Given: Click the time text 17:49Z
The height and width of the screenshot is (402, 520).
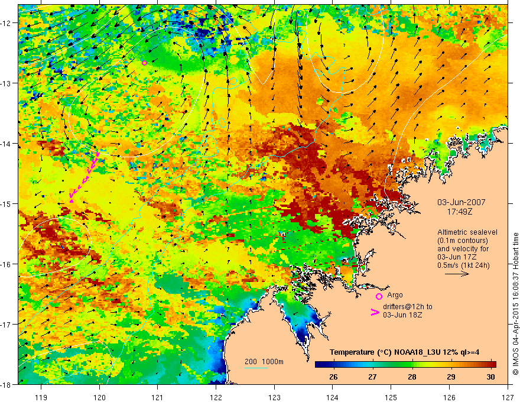Looking at the screenshot, I should pos(459,212).
